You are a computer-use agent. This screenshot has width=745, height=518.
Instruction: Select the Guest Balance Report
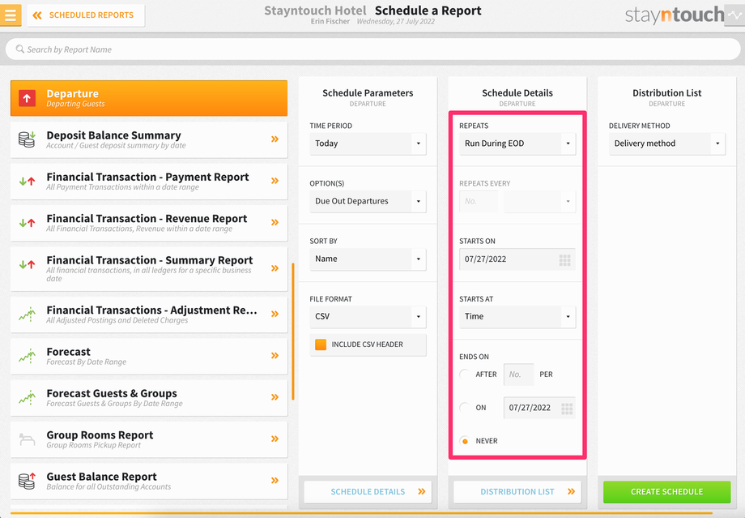(x=149, y=481)
